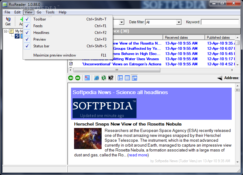243x175 pixels.
Task: Click the My feeds folder icon
Action: pos(11,31)
